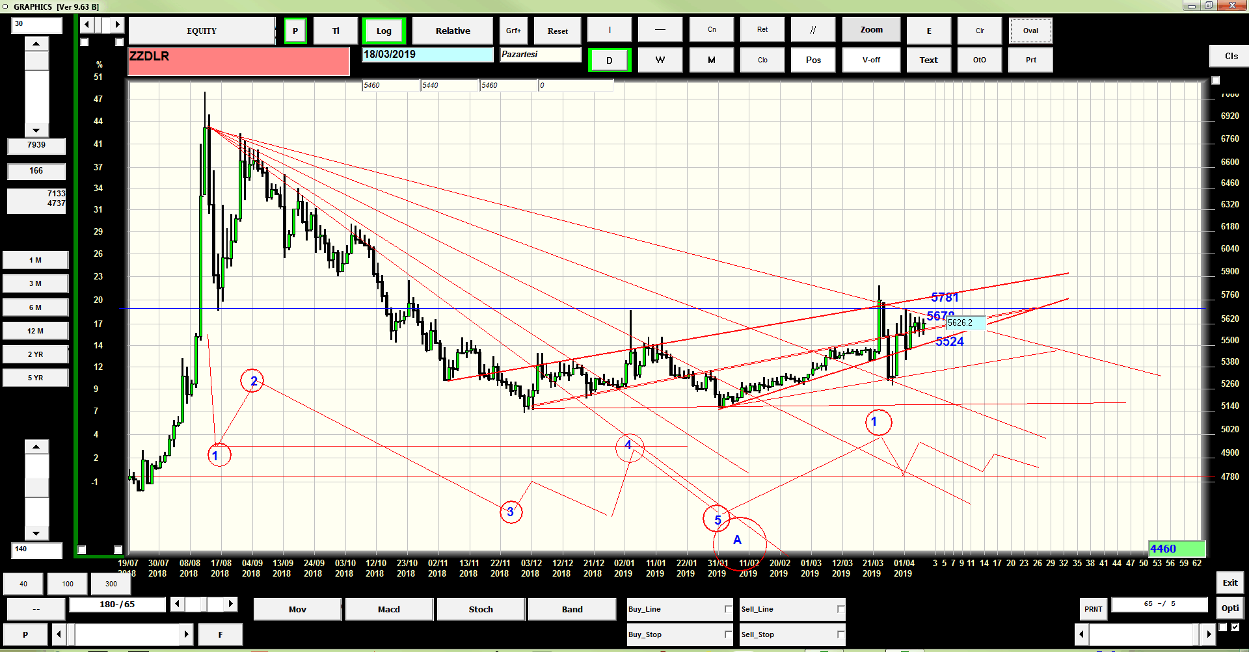Activate the Text annotation tool
Screen dimensions: 1249x652
pyautogui.click(x=929, y=60)
